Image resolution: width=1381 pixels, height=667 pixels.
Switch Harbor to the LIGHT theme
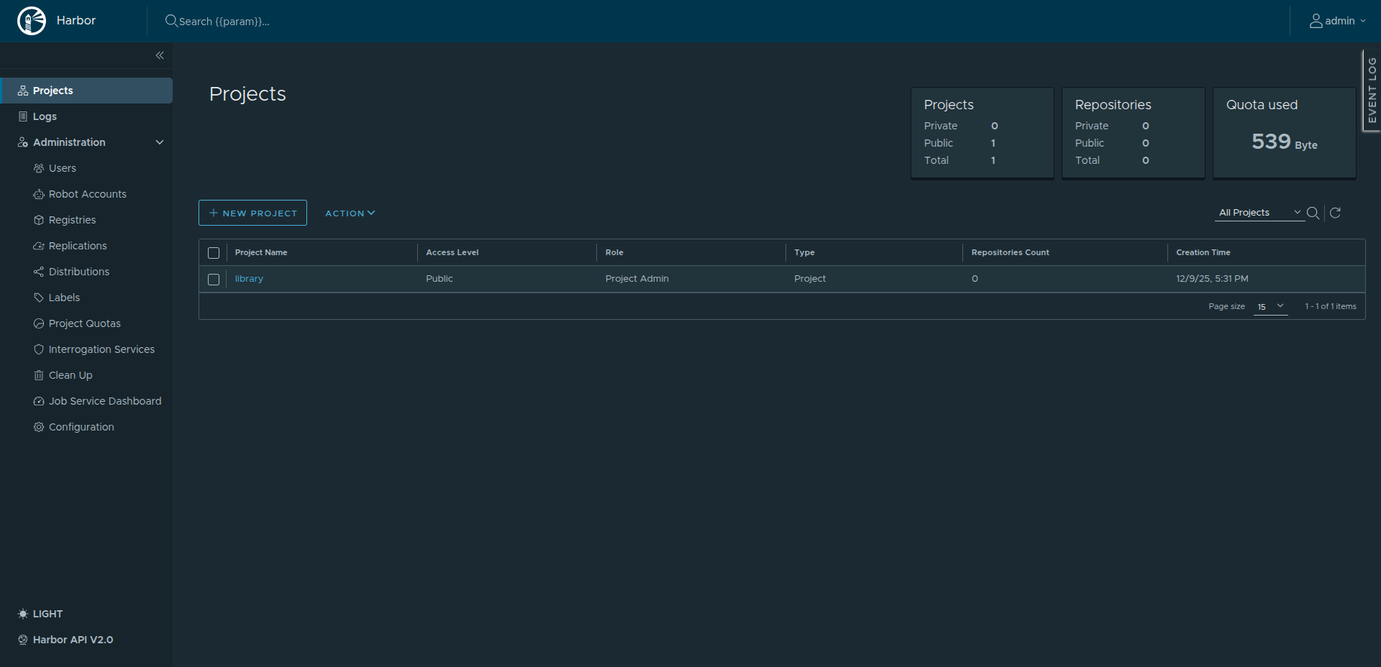pyautogui.click(x=40, y=614)
